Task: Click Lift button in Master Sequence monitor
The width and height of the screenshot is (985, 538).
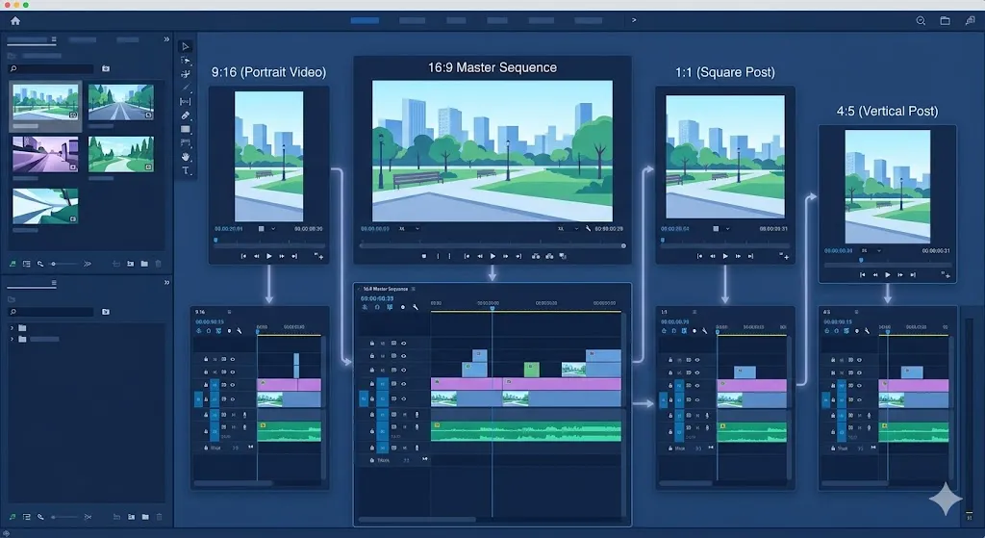Action: (535, 256)
